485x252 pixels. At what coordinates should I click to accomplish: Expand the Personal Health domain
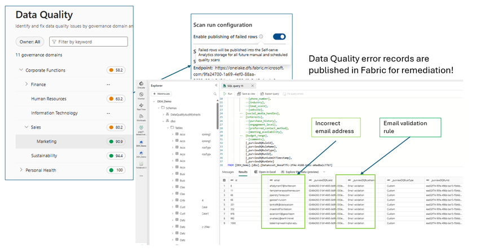point(21,170)
